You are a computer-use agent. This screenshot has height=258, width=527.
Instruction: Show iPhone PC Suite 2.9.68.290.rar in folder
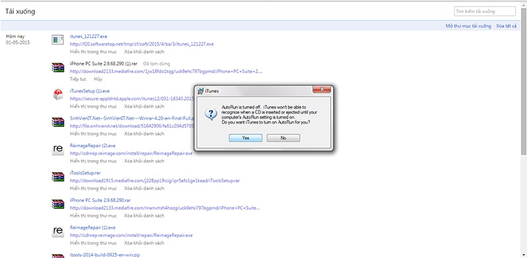coord(93,216)
